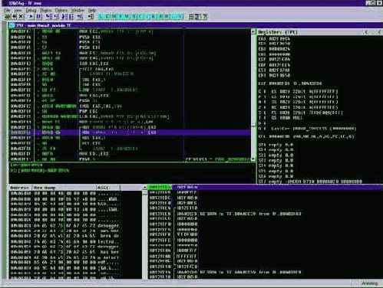Click the Help icon at toolbar end
The width and height of the screenshot is (383, 288).
click(205, 17)
